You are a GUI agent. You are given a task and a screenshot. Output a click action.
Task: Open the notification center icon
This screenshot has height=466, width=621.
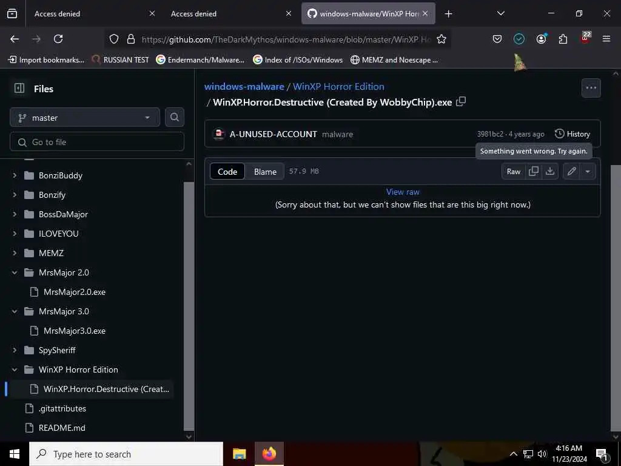[601, 454]
